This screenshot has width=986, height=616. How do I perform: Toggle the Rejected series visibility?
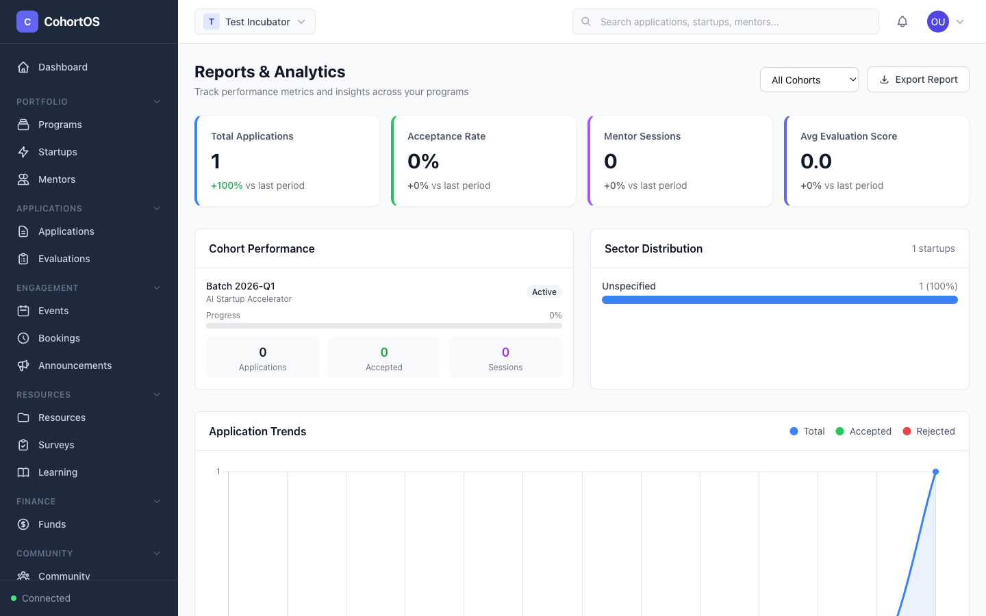(928, 431)
